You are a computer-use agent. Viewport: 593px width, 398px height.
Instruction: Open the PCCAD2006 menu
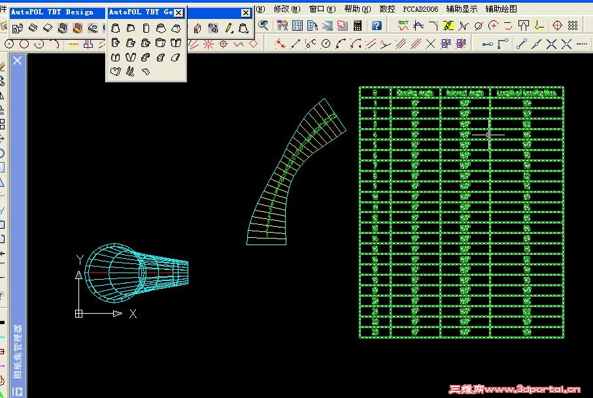pos(420,8)
